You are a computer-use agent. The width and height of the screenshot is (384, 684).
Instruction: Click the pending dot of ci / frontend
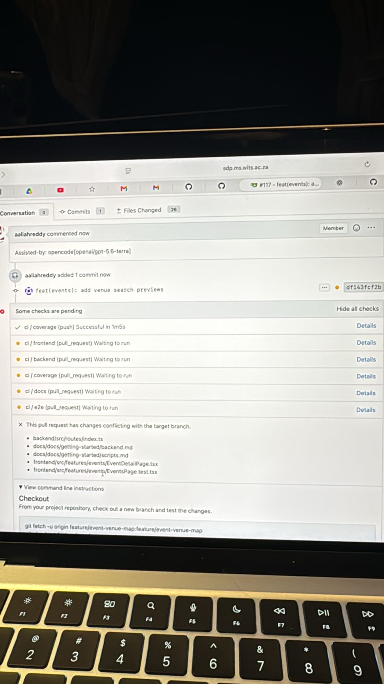pyautogui.click(x=18, y=343)
